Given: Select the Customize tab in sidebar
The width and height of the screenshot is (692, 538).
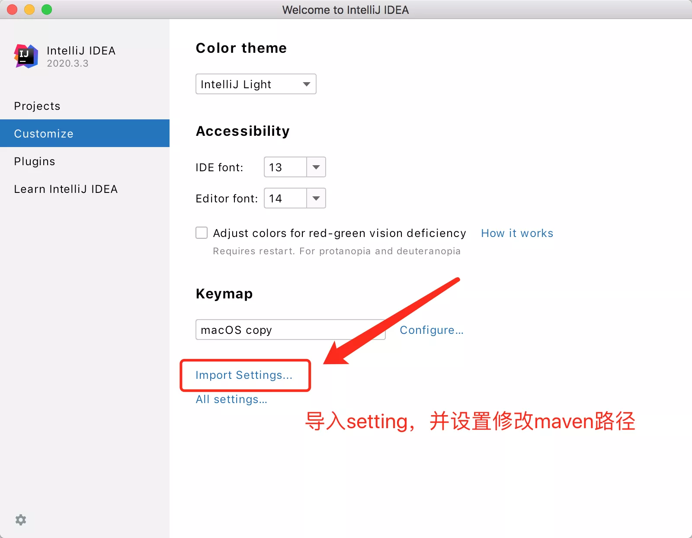Looking at the screenshot, I should pos(85,133).
